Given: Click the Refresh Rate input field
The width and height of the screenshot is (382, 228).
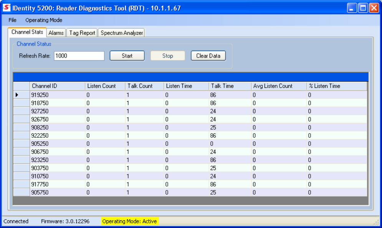Looking at the screenshot, I should [x=79, y=56].
